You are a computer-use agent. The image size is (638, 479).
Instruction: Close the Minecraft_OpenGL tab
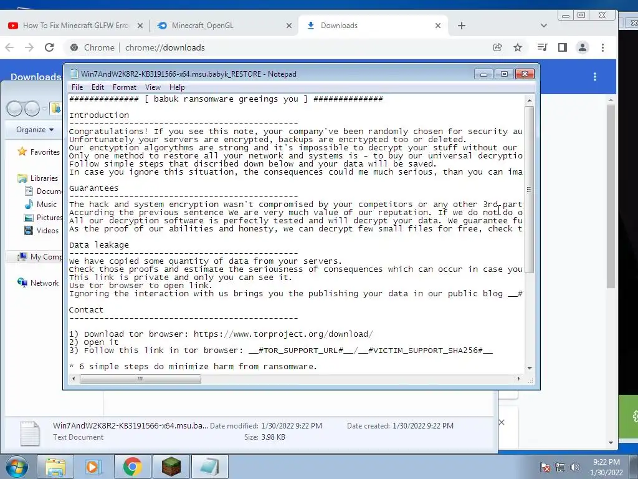click(289, 25)
